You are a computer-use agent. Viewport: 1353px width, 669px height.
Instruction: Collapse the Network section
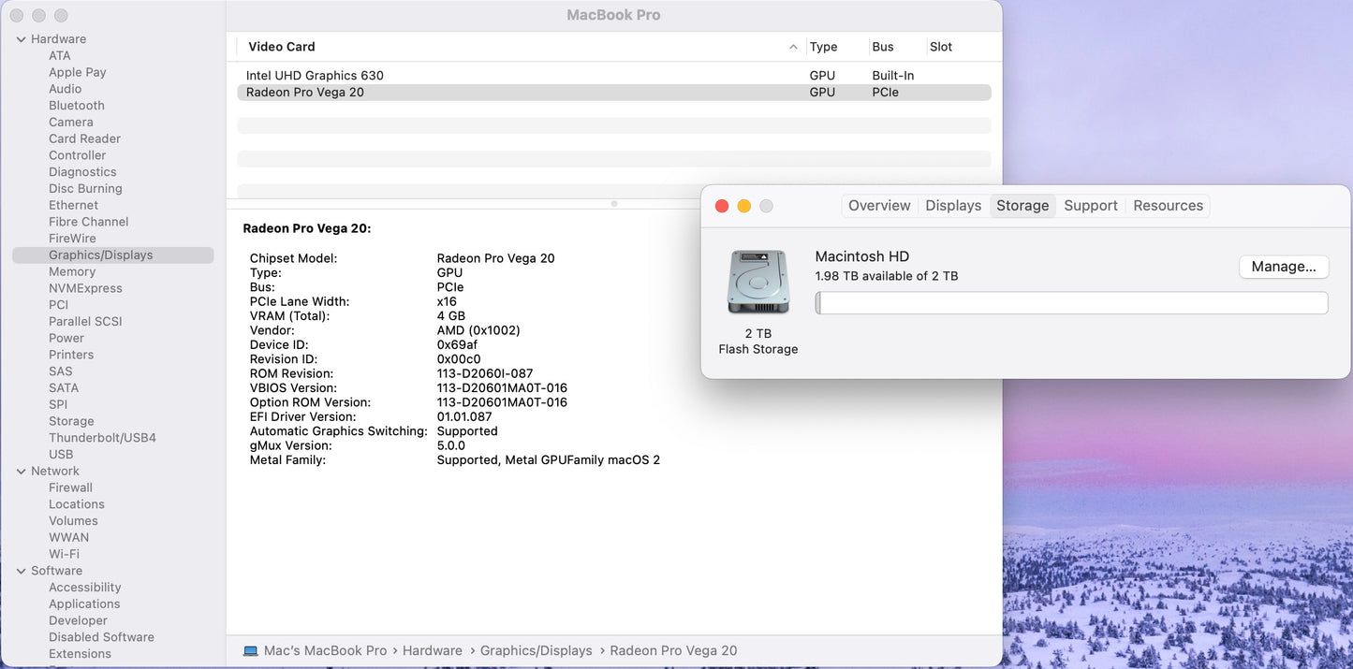(x=21, y=471)
